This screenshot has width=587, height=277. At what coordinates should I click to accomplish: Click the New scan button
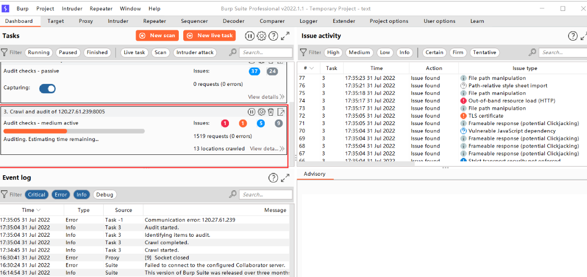coord(157,36)
